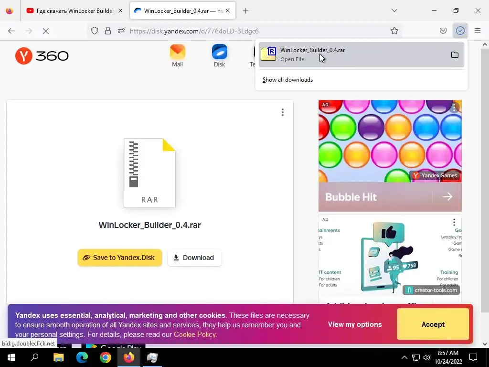Screen dimensions: 489x367
Task: Click Firefox icon in taskbar
Action: point(129,357)
